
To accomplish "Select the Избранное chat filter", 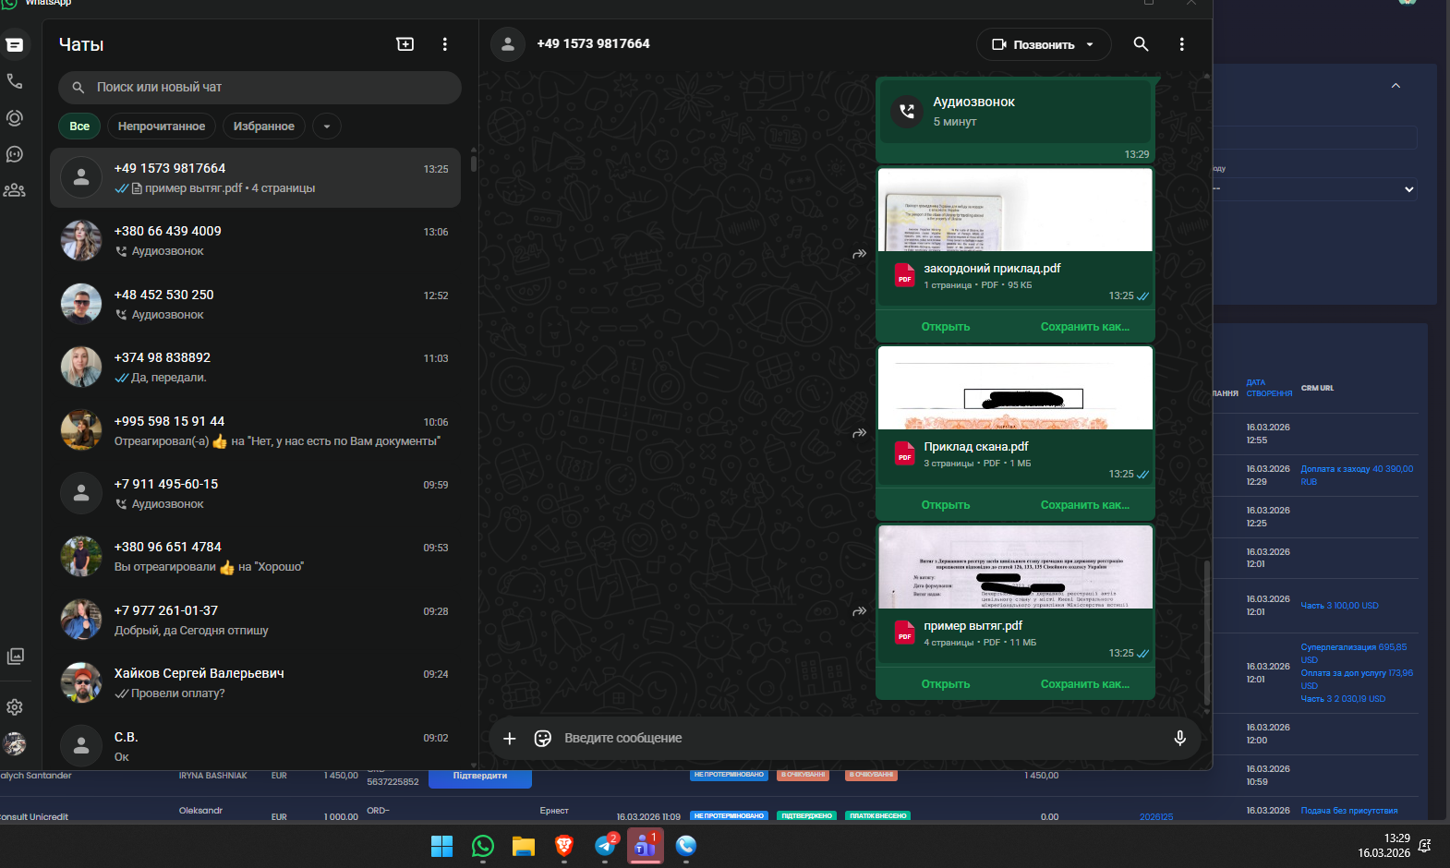I will coord(264,127).
